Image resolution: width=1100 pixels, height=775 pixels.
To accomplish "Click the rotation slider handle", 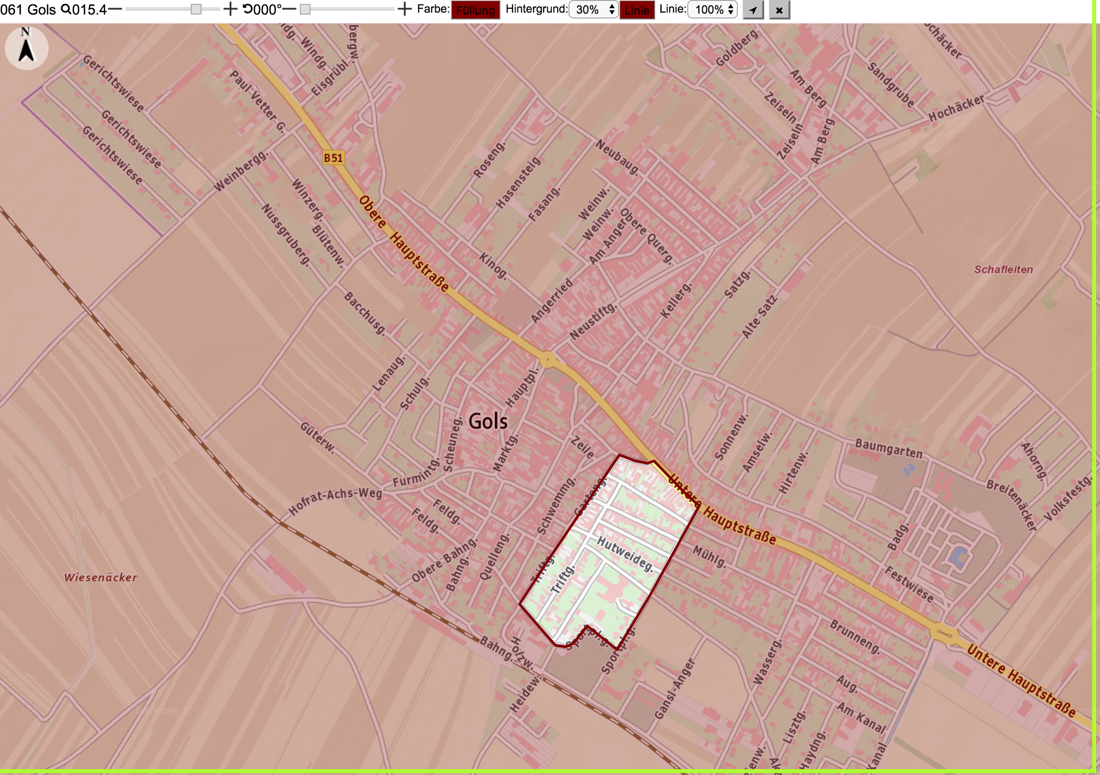I will coord(305,9).
